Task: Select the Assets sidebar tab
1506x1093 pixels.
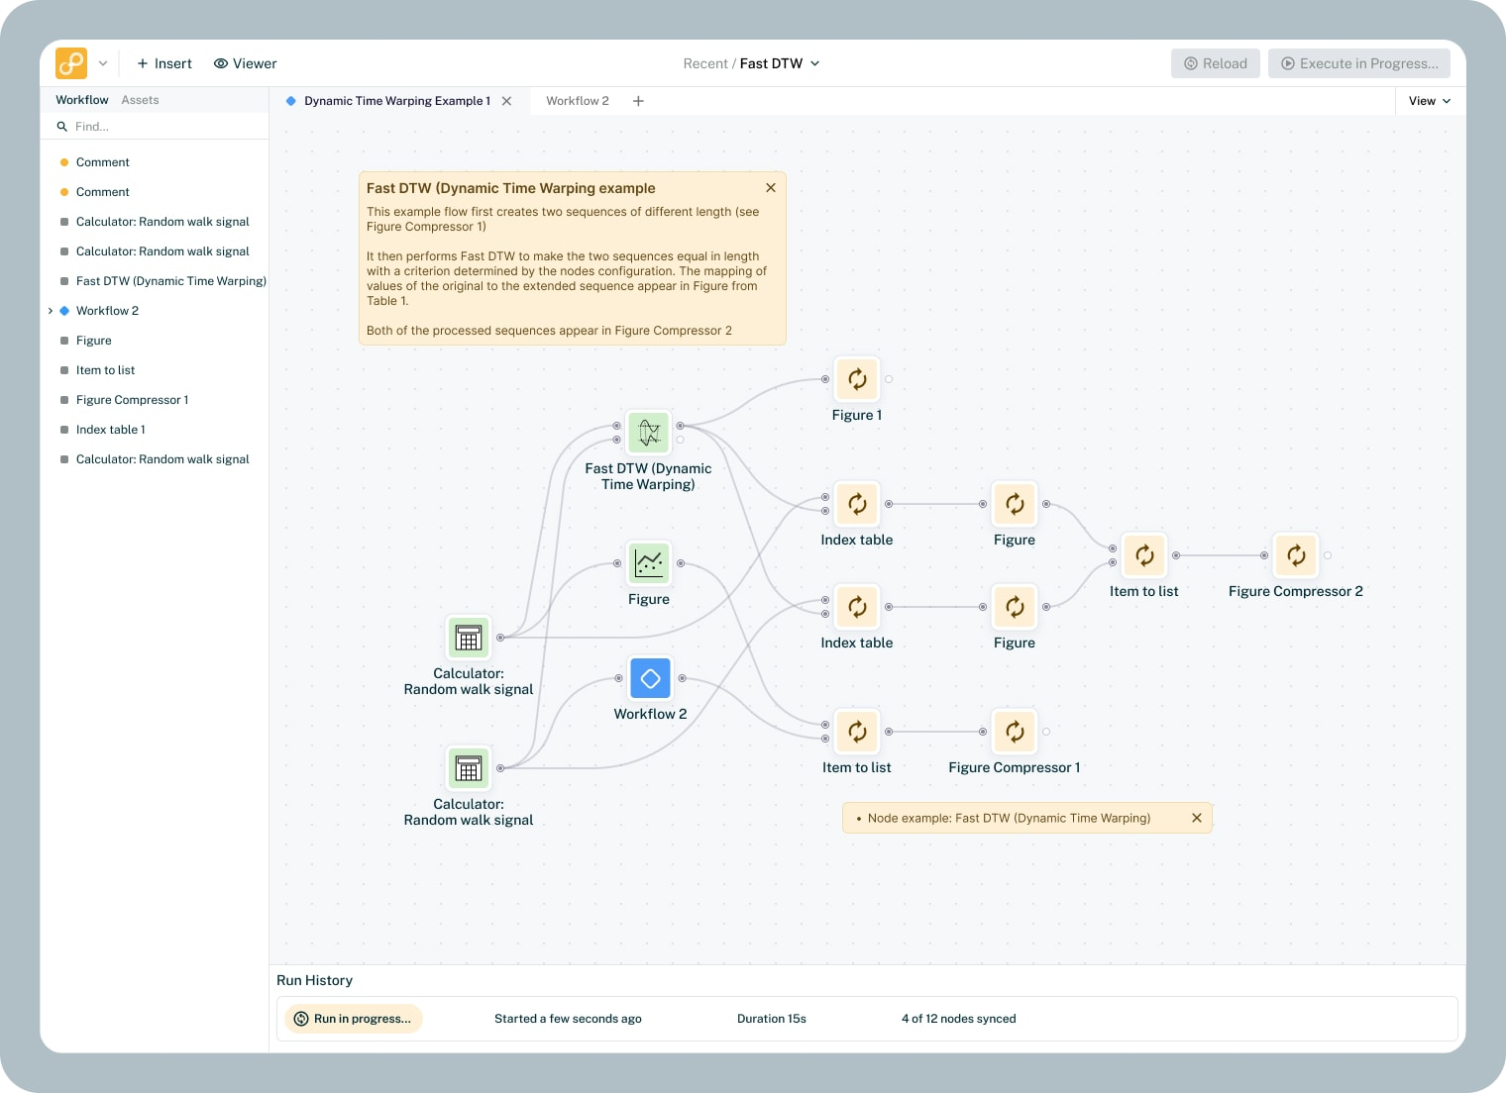Action: 140,100
